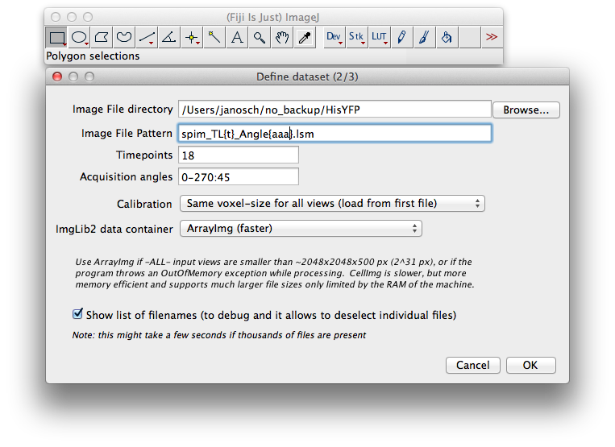
Task: Select the Angle tool
Action: coord(169,37)
